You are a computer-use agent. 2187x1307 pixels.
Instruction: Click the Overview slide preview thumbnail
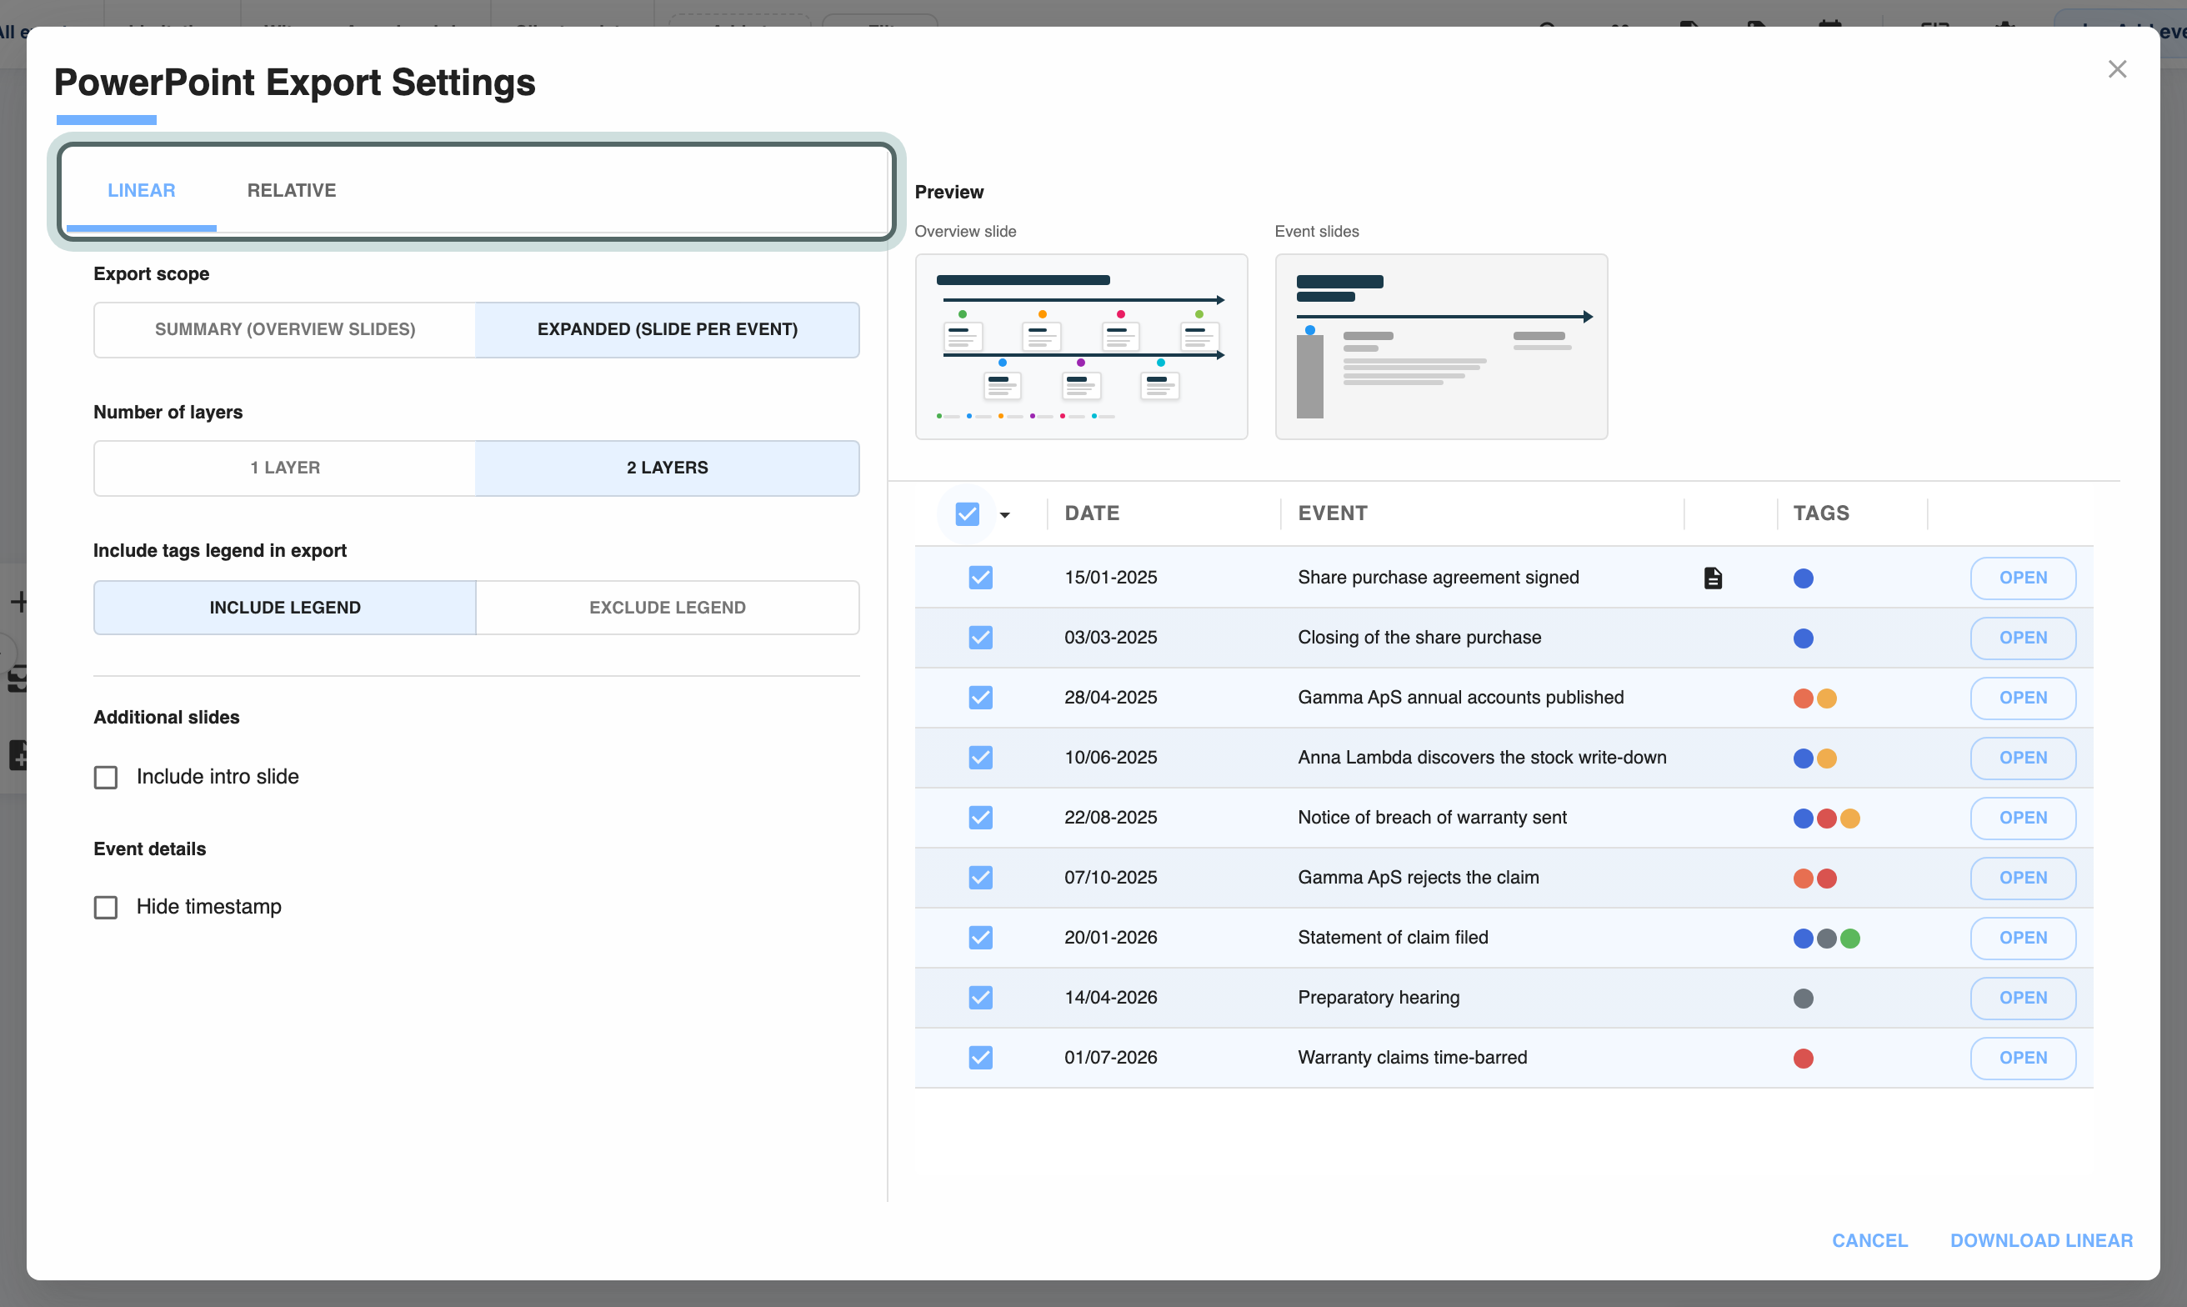[x=1081, y=346]
